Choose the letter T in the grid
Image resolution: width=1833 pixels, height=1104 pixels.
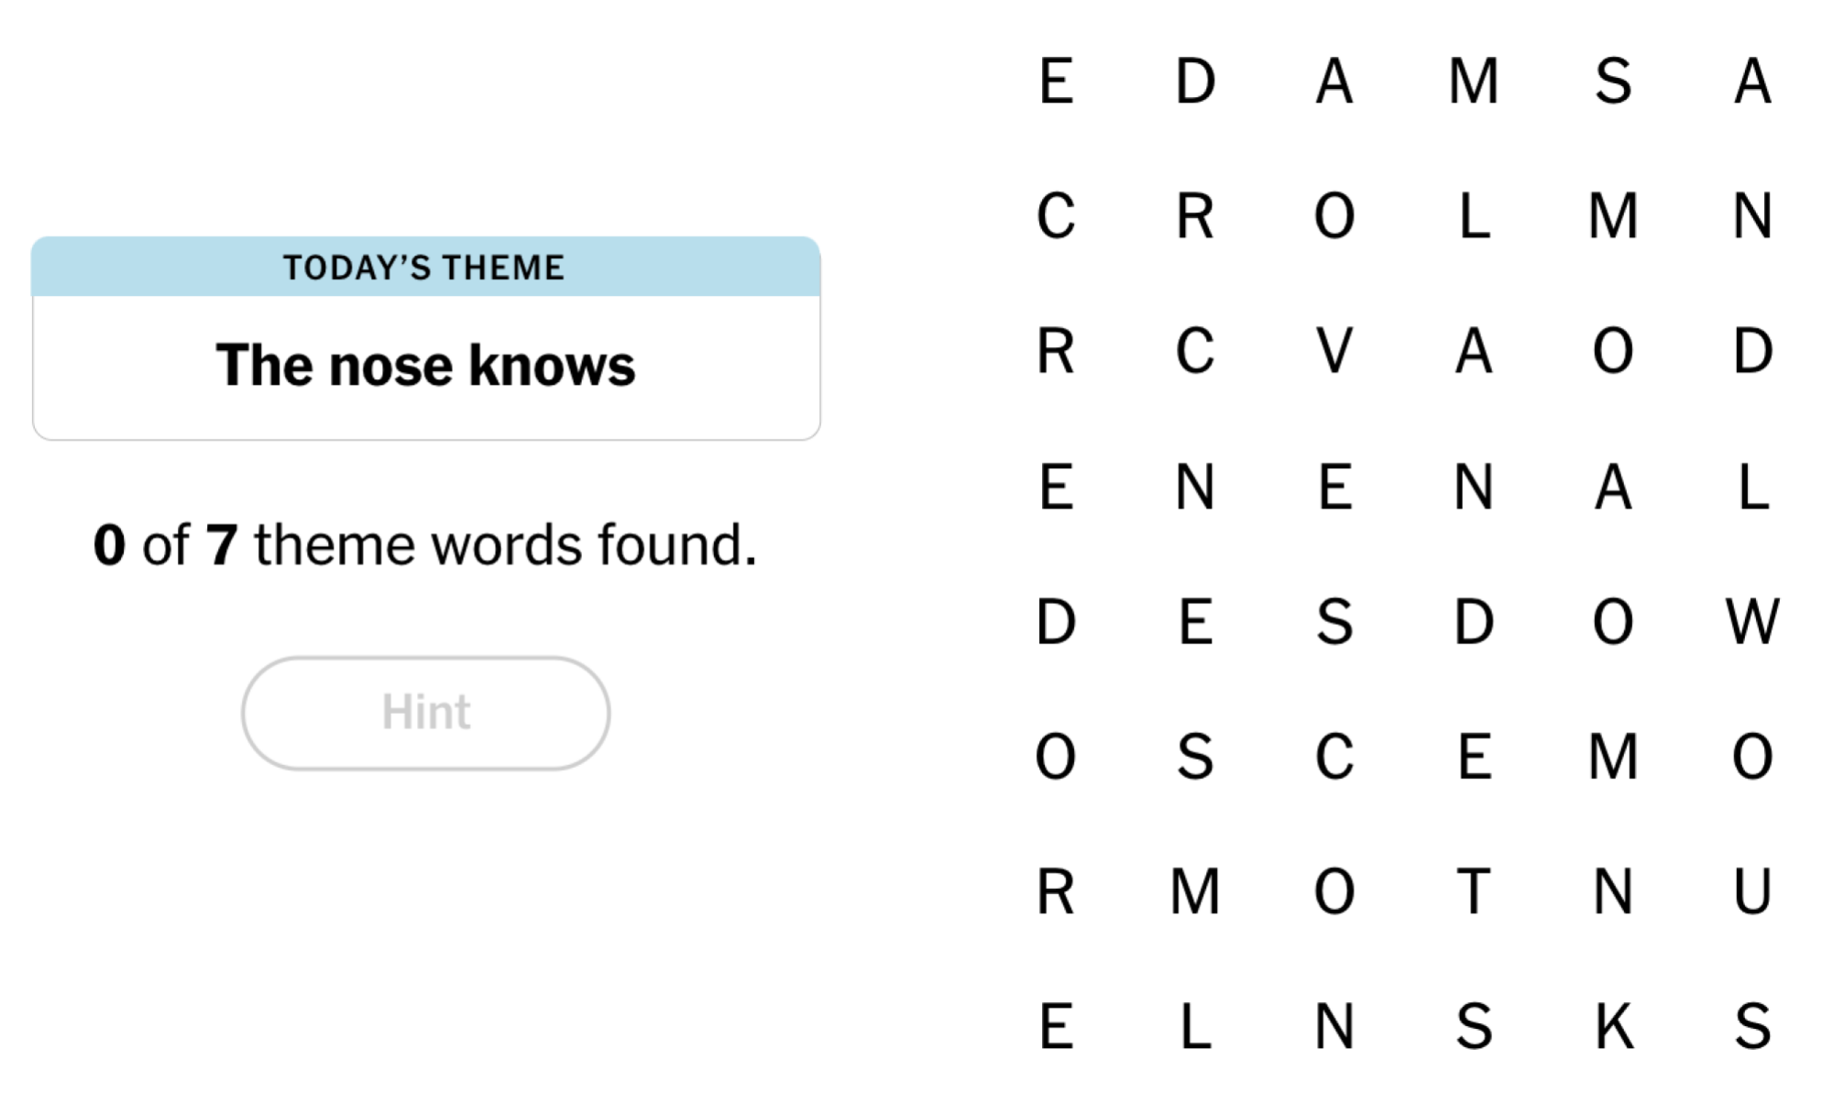[x=1474, y=891]
